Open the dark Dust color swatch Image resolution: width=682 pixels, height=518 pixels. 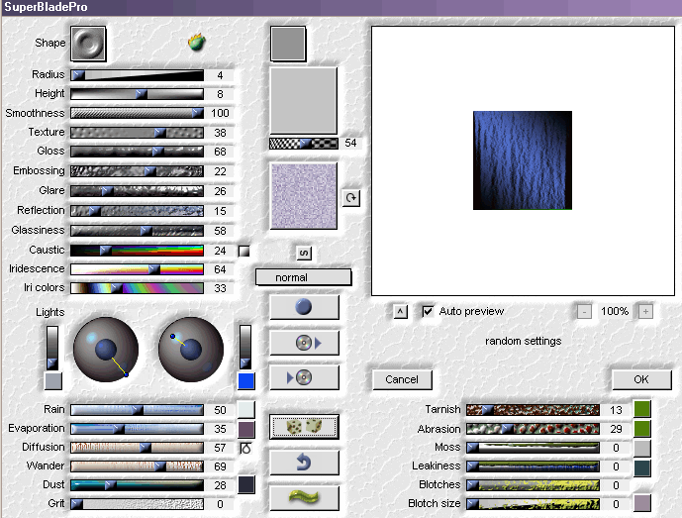coord(246,485)
